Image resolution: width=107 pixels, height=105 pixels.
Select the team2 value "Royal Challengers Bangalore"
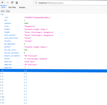tap(39, 32)
